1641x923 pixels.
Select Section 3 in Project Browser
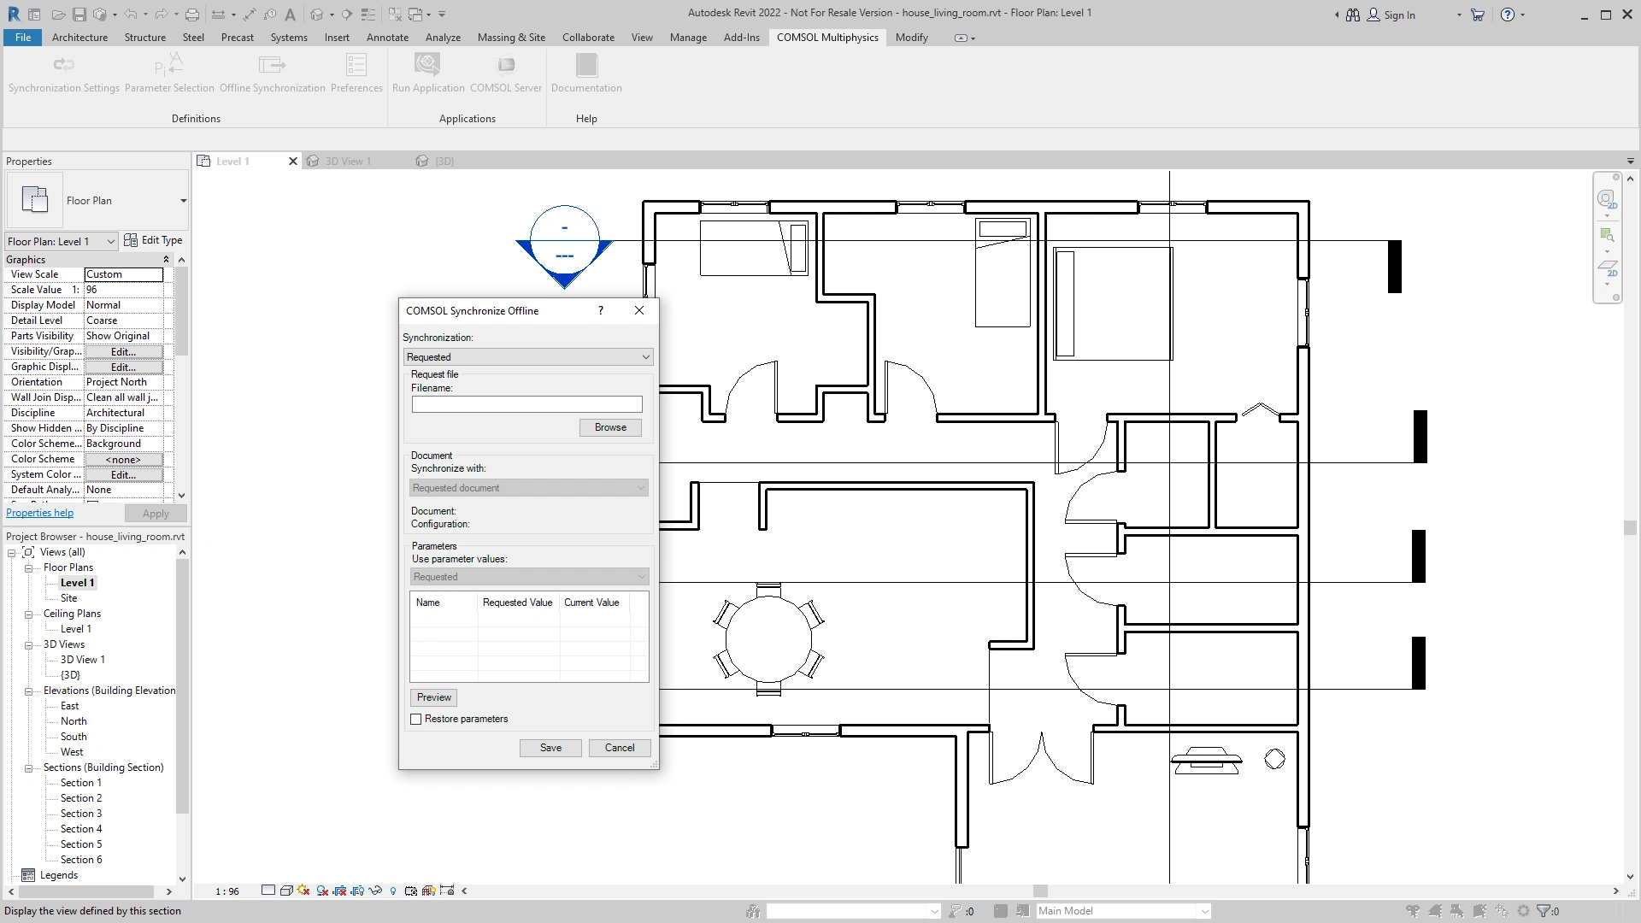click(x=80, y=814)
